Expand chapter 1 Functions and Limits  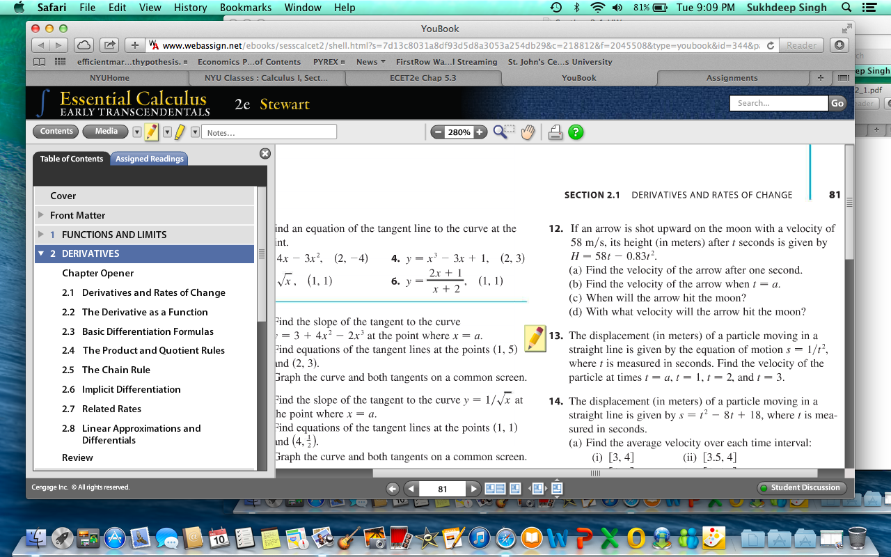point(41,235)
